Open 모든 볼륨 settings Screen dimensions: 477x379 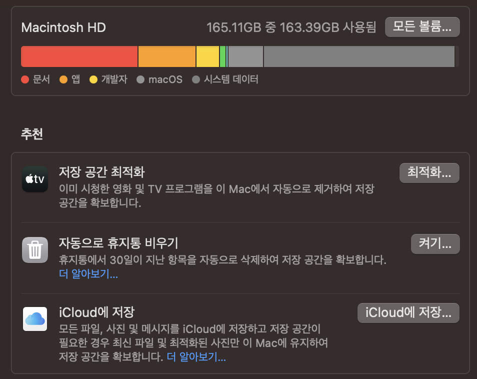tap(422, 27)
